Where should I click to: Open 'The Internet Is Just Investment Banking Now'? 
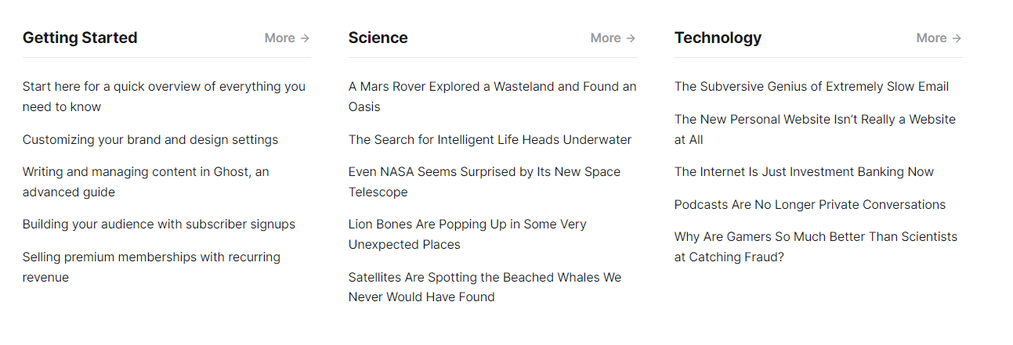click(804, 172)
